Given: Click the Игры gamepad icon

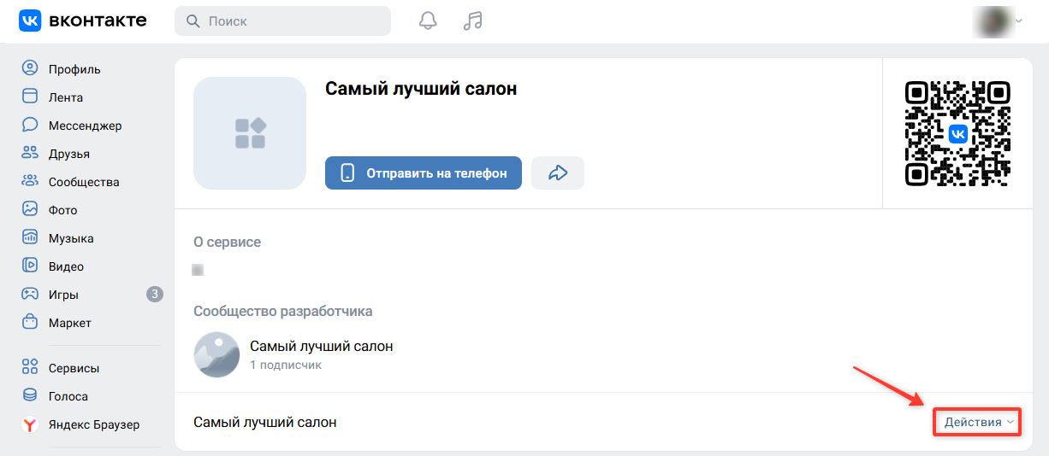Looking at the screenshot, I should [30, 294].
